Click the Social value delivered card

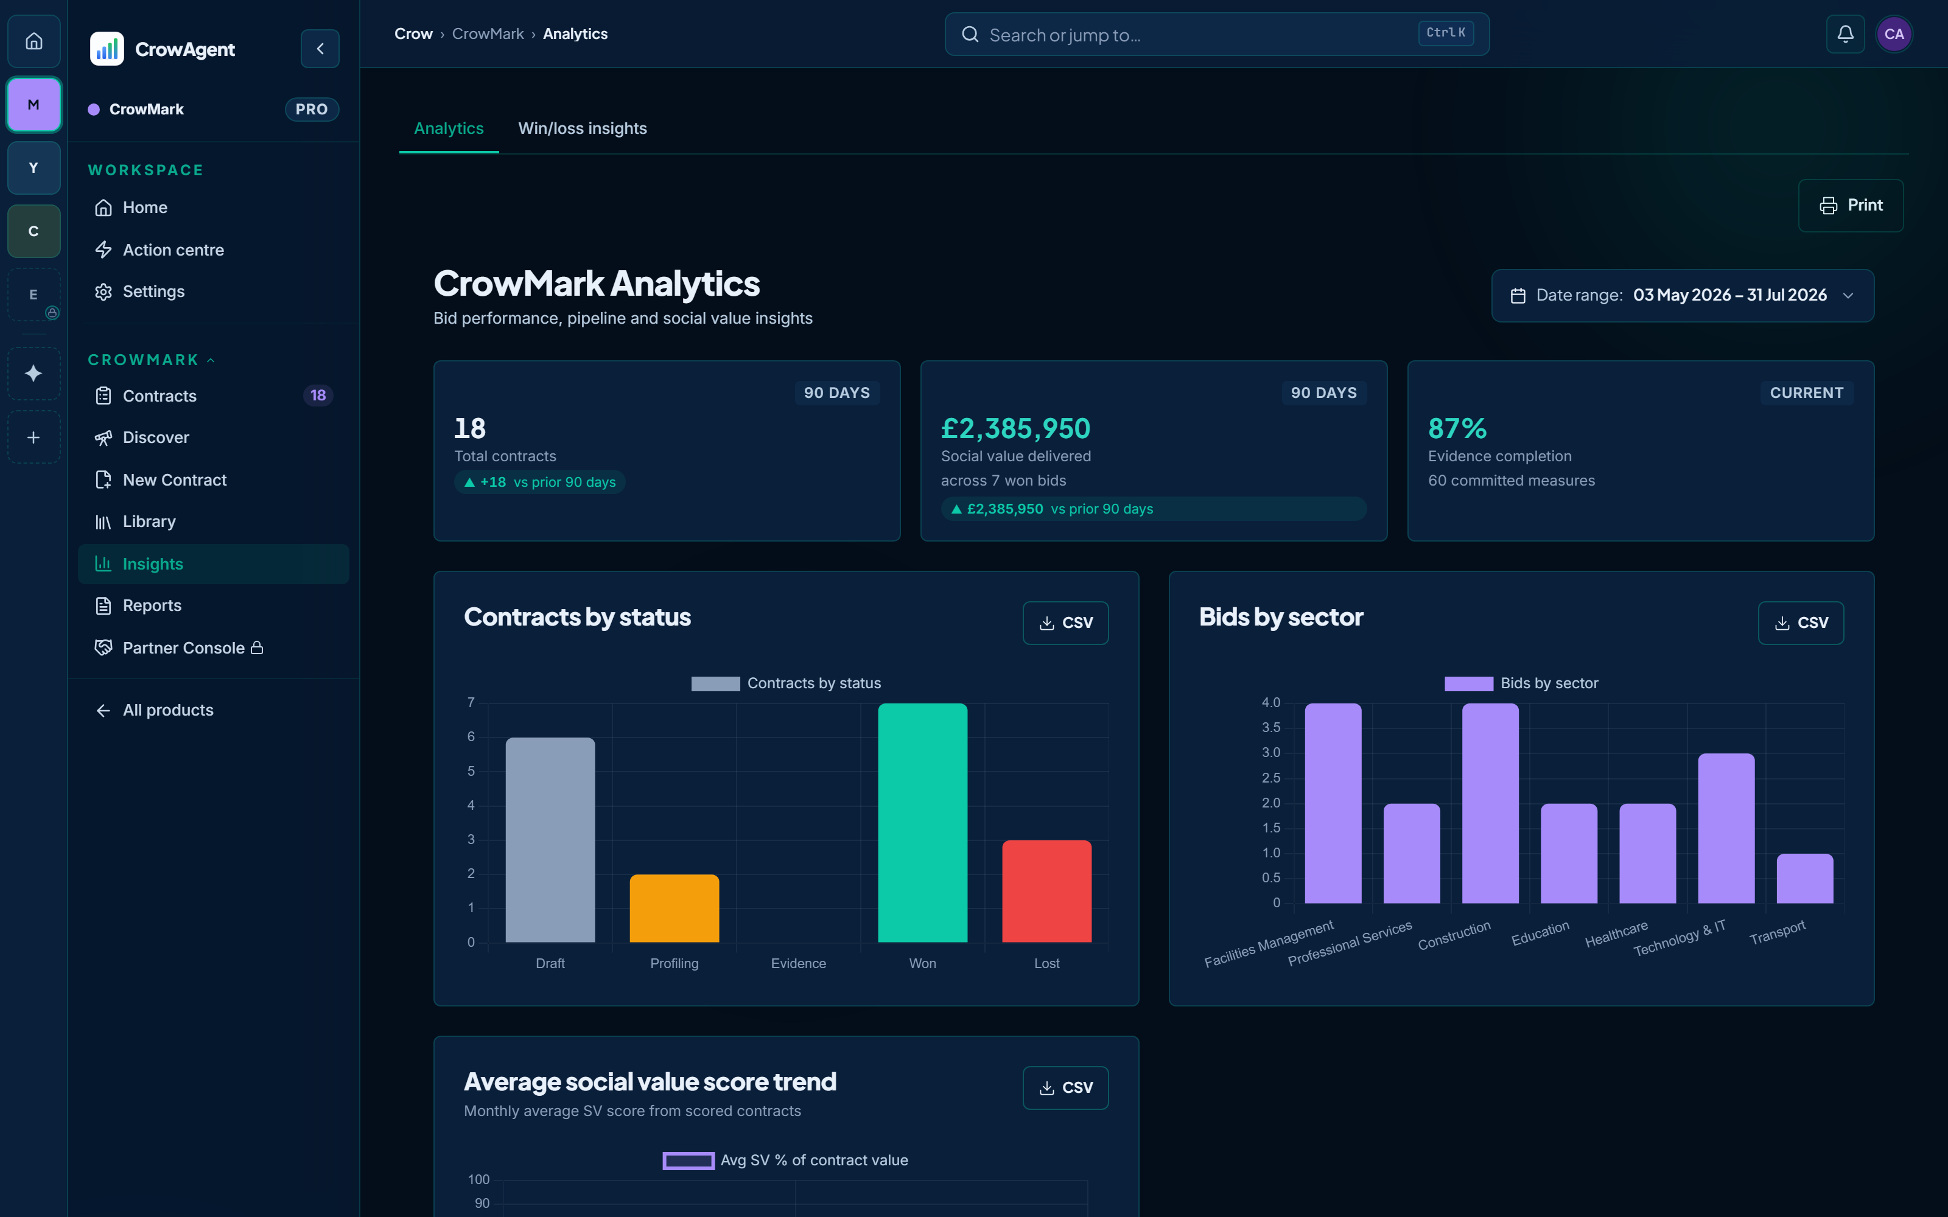pos(1154,451)
